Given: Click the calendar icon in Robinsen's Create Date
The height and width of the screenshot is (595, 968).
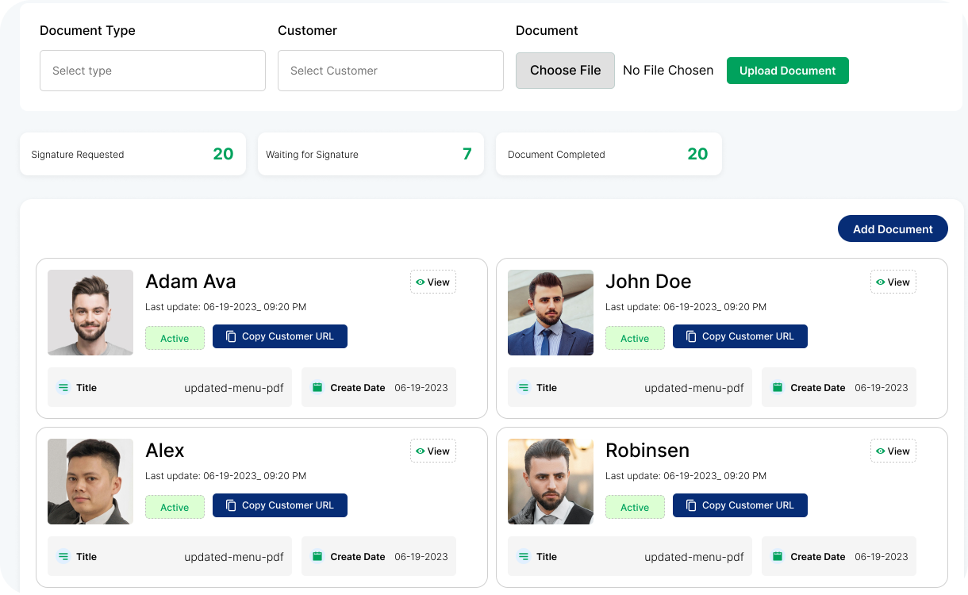Looking at the screenshot, I should click(x=778, y=557).
